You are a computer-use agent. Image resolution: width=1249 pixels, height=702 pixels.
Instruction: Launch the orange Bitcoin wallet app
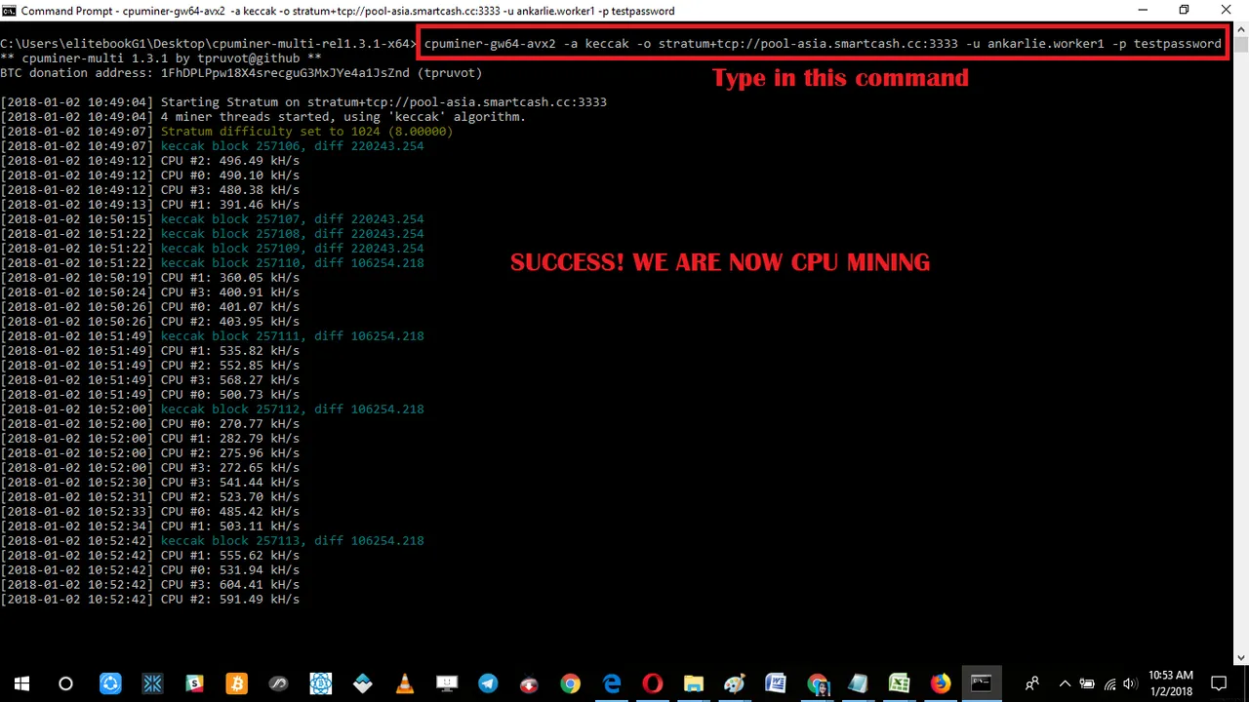[x=236, y=683]
